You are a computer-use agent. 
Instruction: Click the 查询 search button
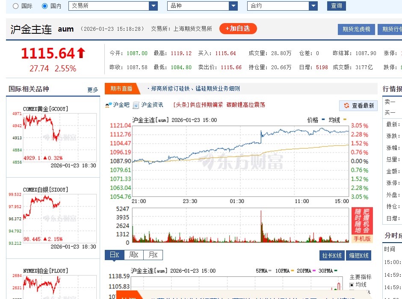tap(337, 6)
